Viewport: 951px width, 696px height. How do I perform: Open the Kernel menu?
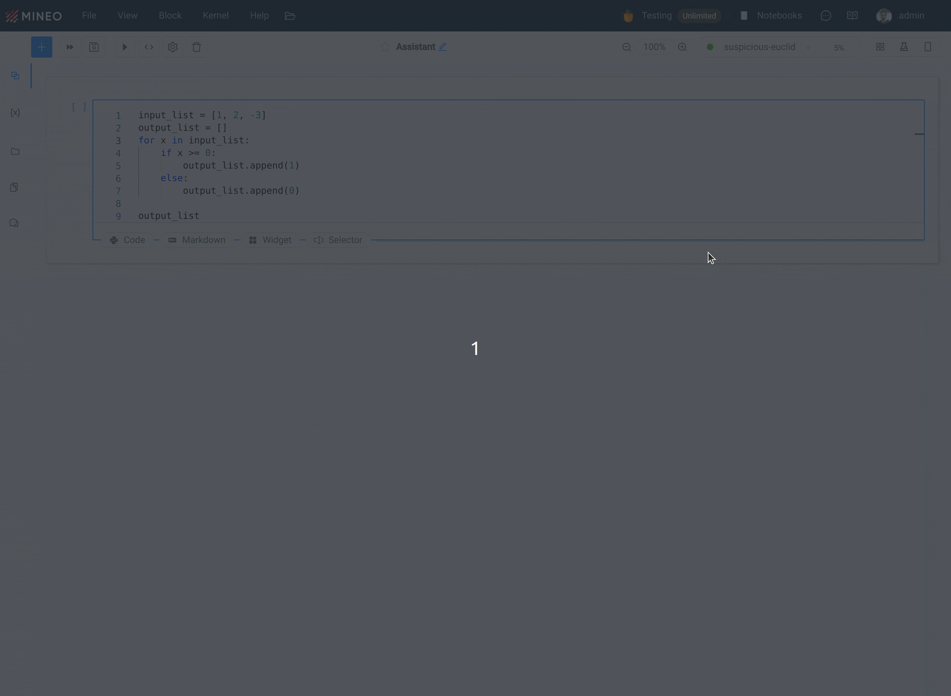[x=215, y=16]
